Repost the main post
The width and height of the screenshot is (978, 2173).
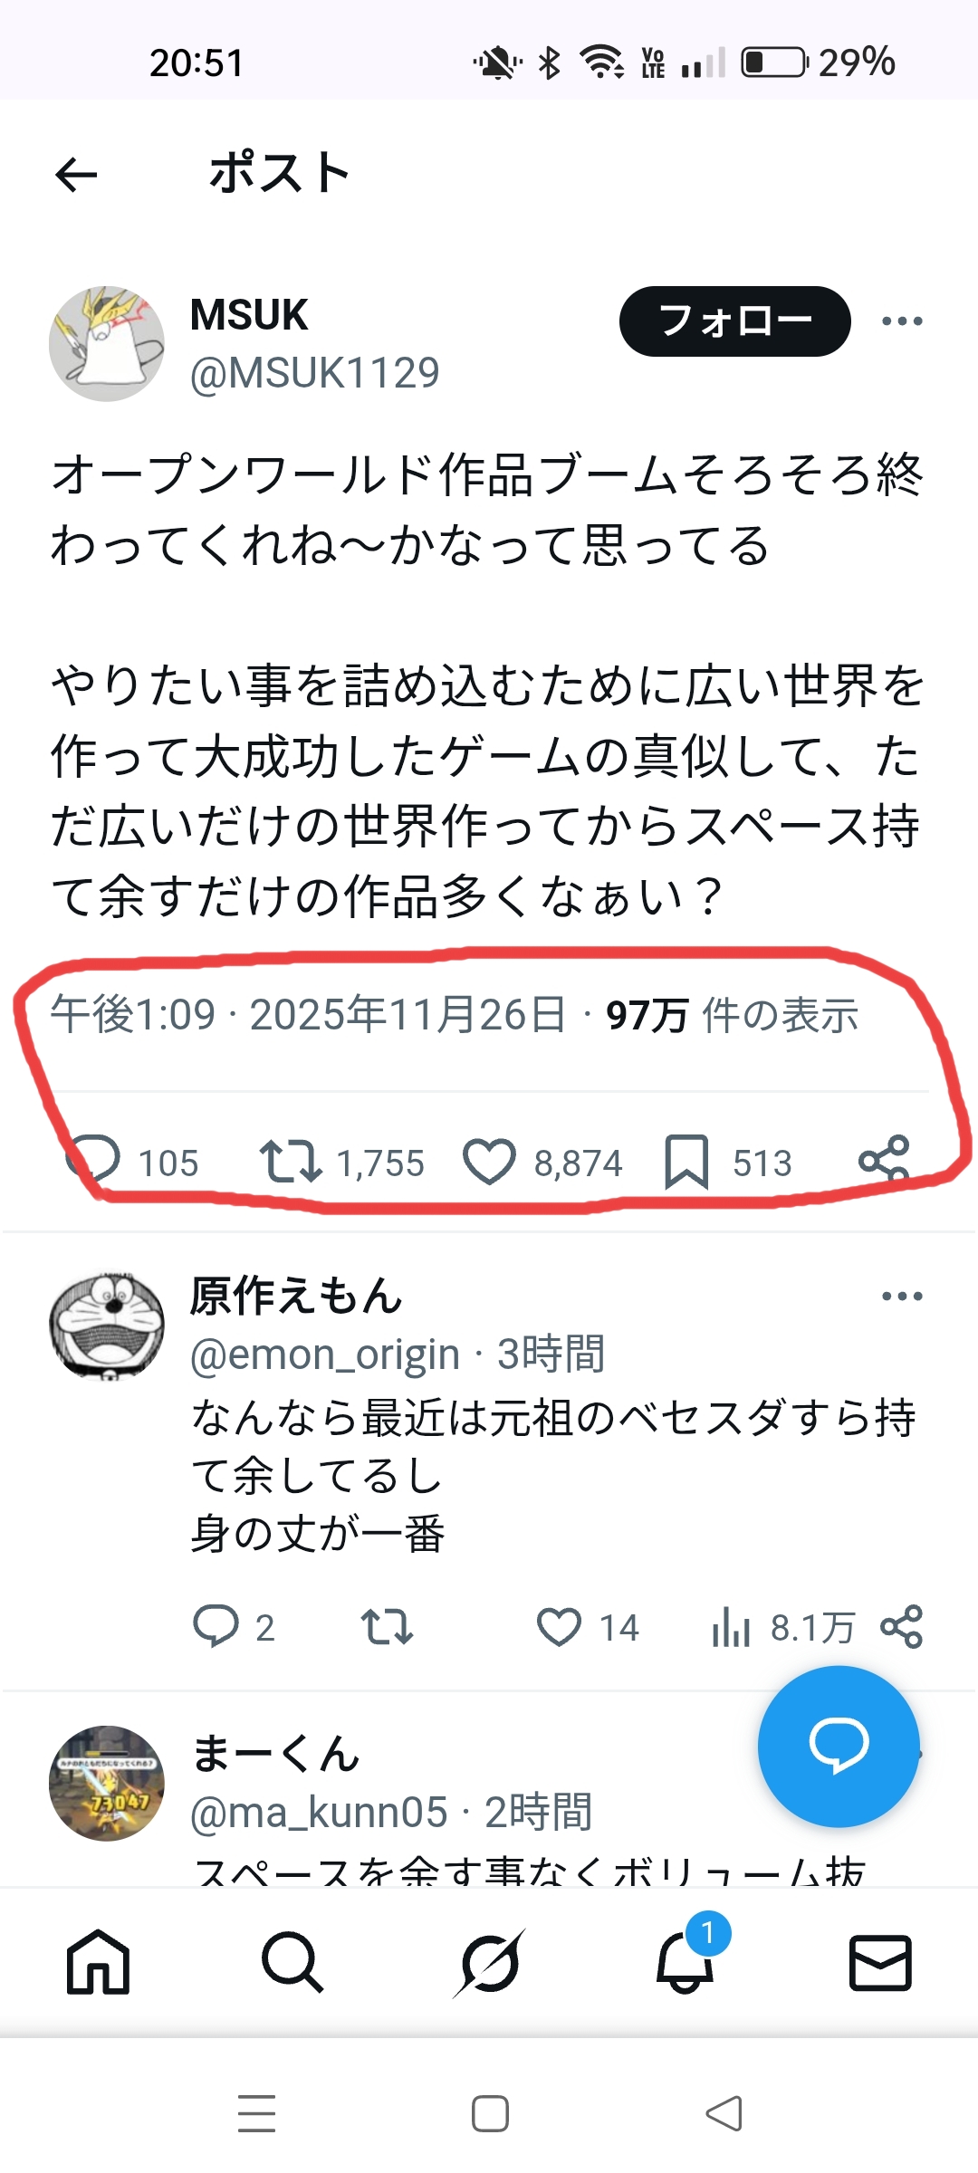(290, 1162)
